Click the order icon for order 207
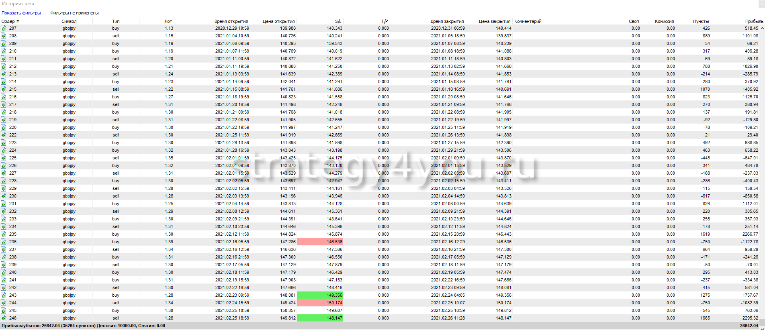 [4, 29]
